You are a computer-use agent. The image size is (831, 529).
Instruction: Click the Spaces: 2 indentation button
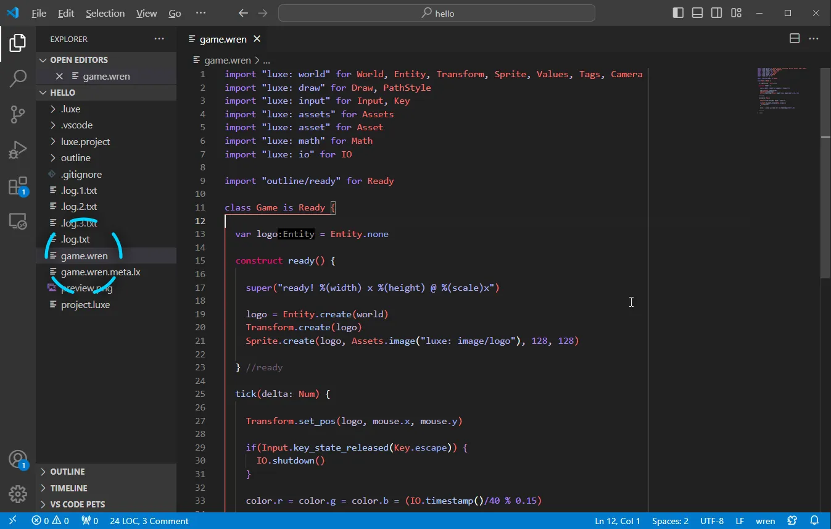(670, 521)
